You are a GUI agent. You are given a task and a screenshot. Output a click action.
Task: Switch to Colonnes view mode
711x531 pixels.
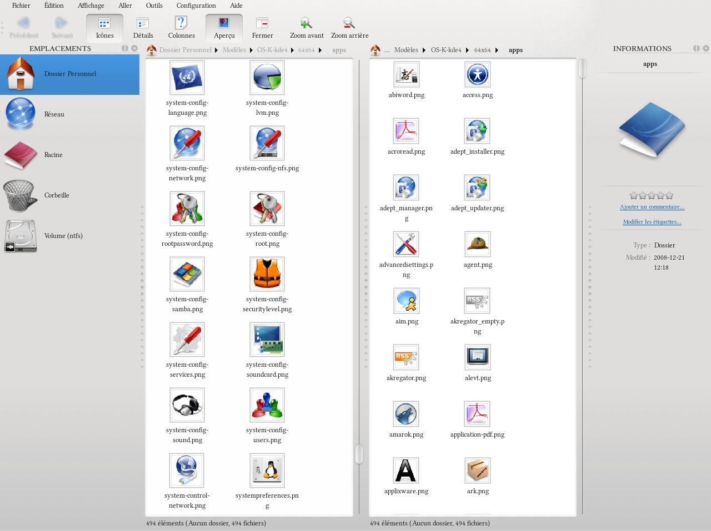click(181, 28)
